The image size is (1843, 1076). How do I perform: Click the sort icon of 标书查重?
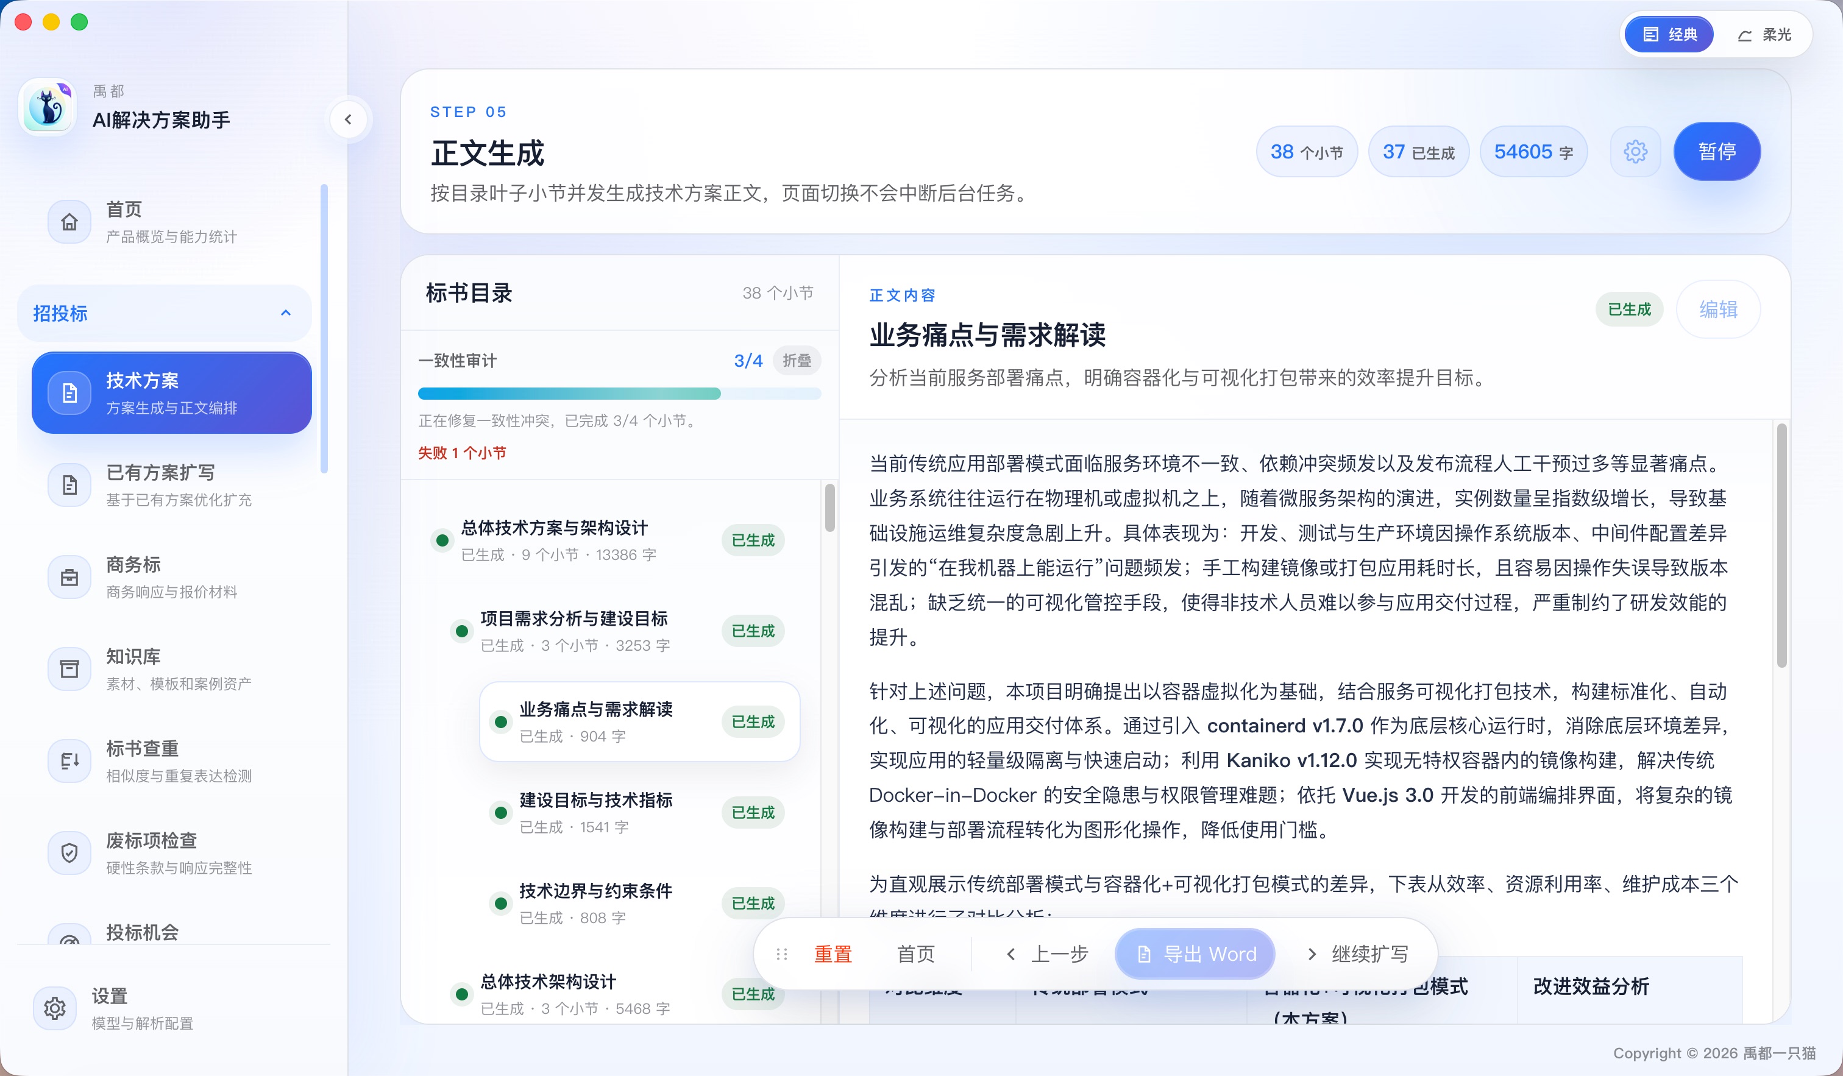pos(69,761)
